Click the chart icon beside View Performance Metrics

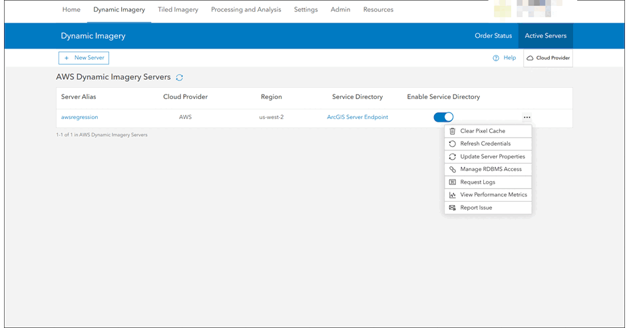[452, 195]
